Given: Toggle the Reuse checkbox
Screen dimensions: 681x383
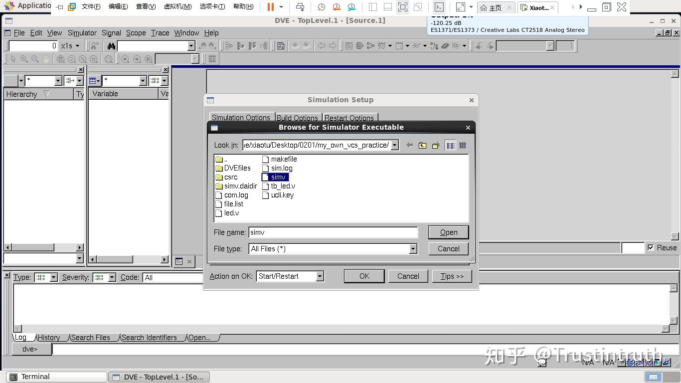Looking at the screenshot, I should pyautogui.click(x=651, y=247).
